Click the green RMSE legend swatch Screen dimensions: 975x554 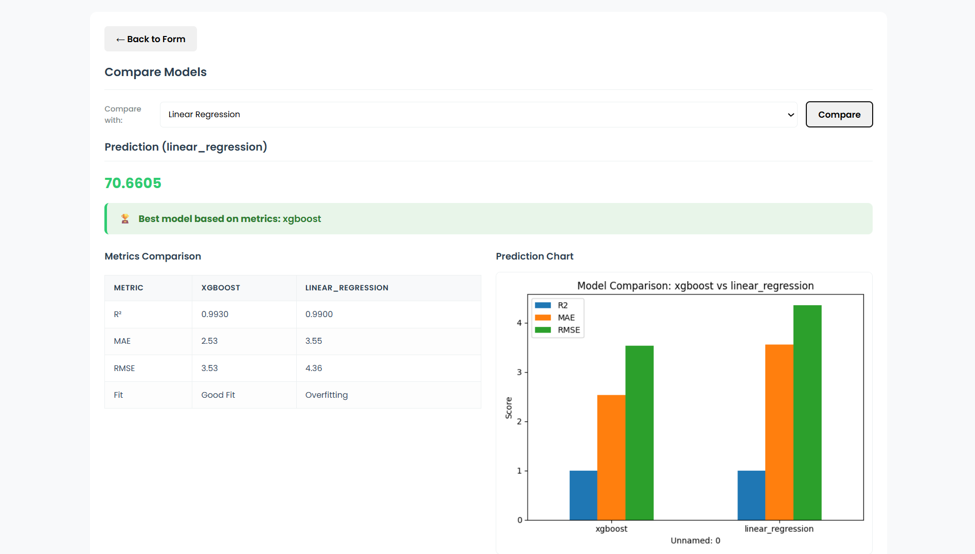coord(543,330)
